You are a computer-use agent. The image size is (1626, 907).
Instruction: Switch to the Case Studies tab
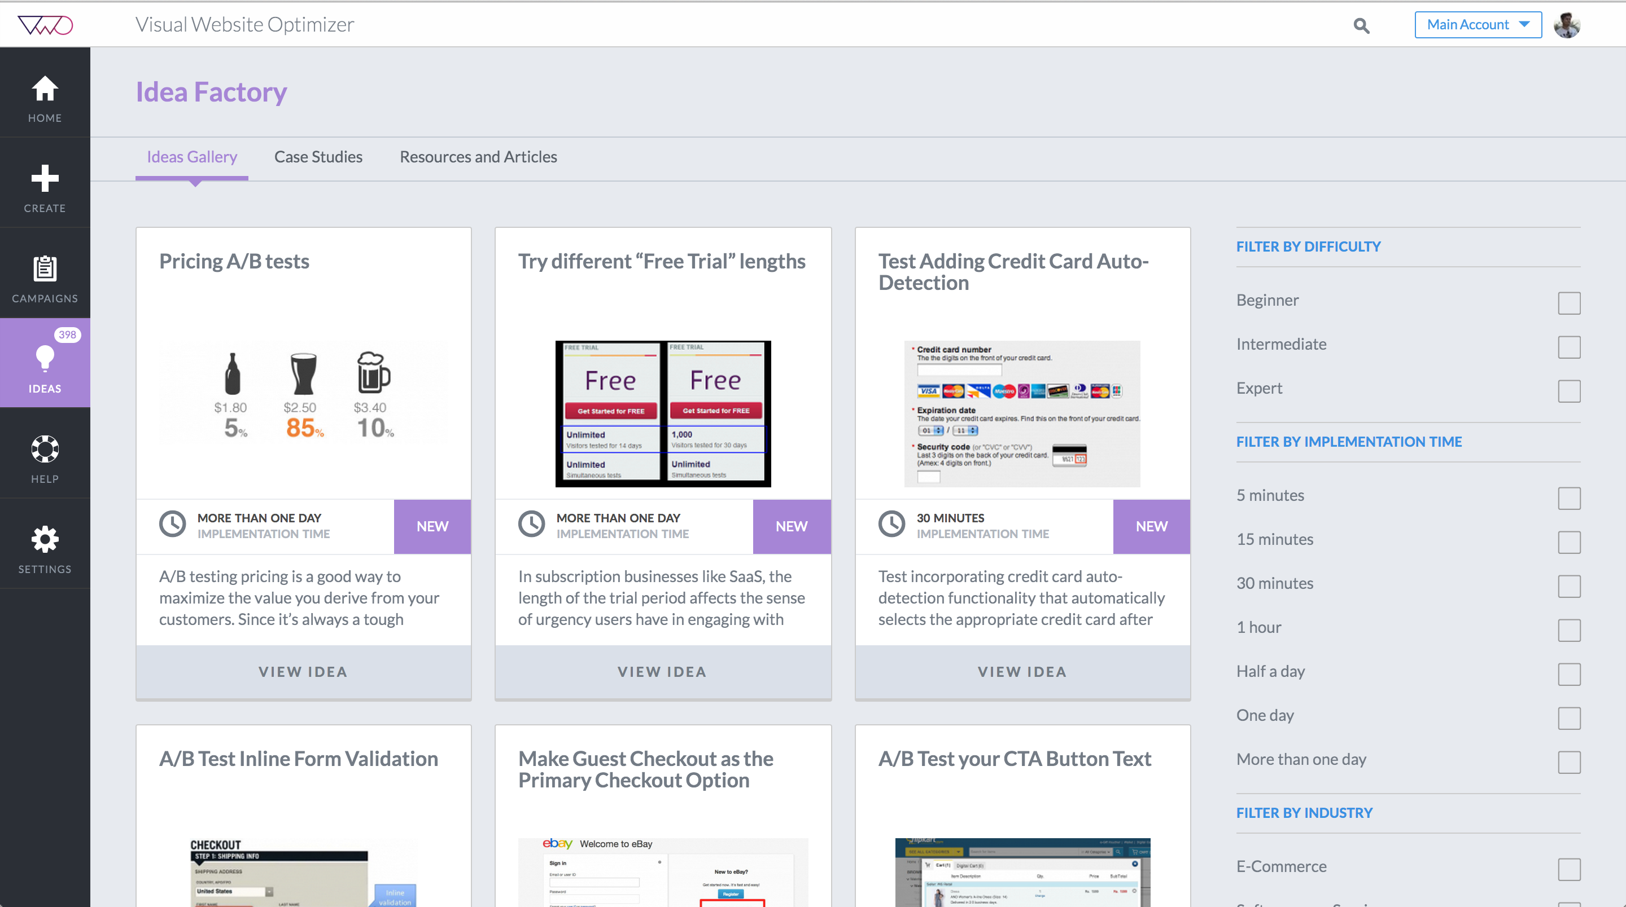[318, 156]
